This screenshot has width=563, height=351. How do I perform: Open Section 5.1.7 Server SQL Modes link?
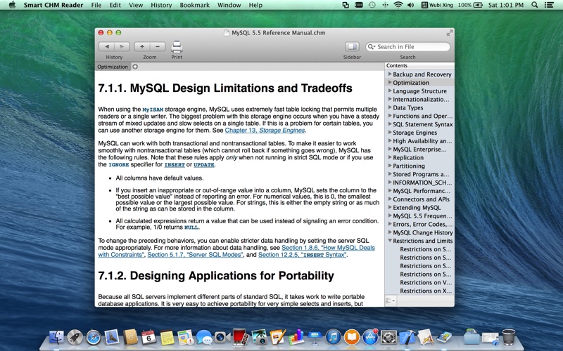(195, 255)
